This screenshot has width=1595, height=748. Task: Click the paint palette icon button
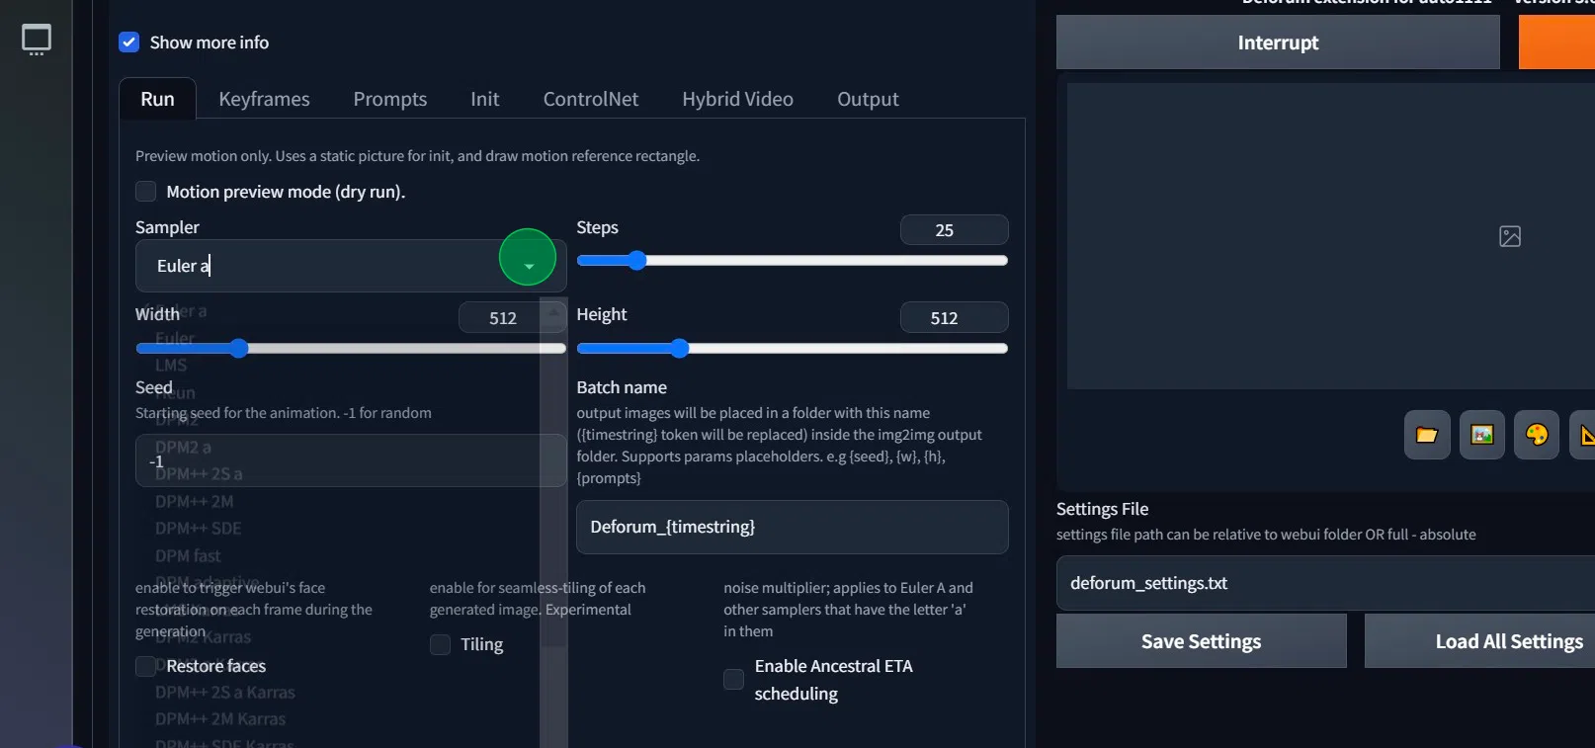(1537, 435)
